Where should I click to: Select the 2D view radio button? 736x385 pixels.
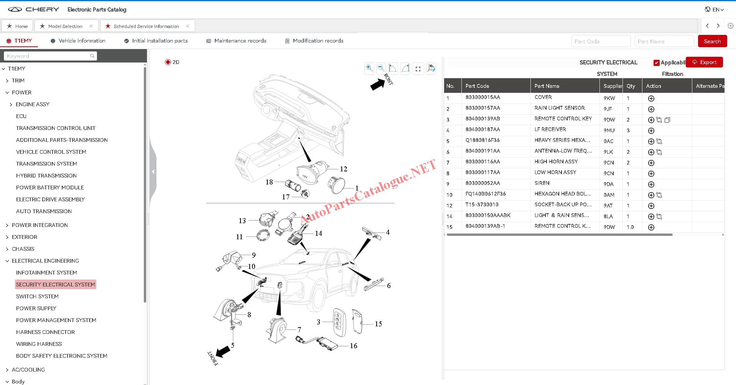pos(168,62)
